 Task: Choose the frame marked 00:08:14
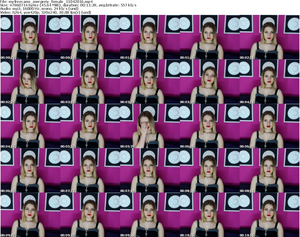pyautogui.click(x=210, y=170)
